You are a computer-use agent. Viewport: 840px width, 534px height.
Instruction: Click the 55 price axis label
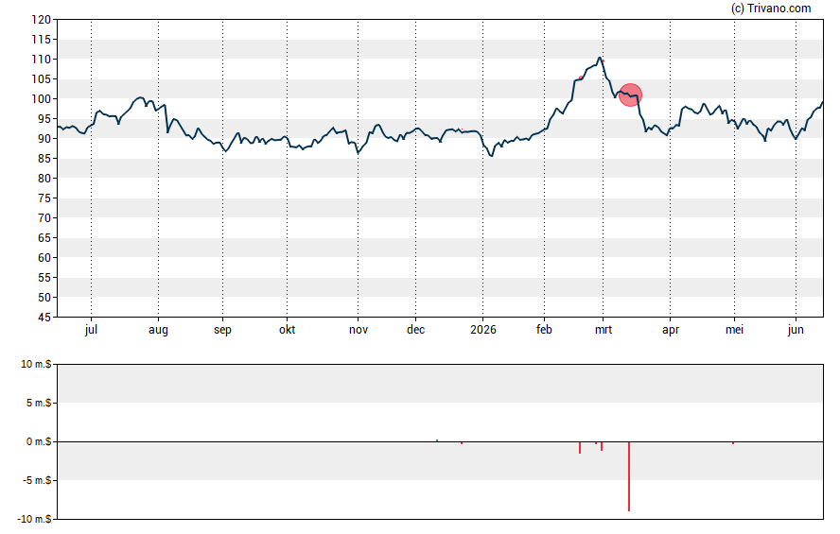44,278
